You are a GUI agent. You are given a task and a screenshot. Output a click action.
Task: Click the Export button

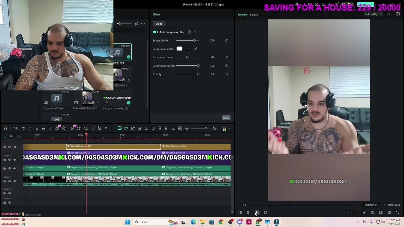click(x=365, y=5)
